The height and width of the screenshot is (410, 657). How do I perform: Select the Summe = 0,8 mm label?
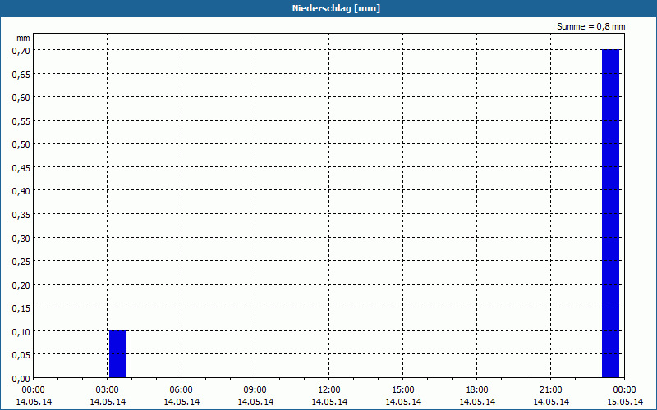tap(590, 26)
